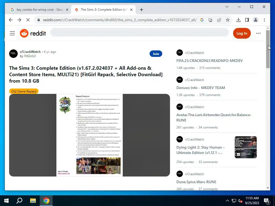Viewport: 275px width, 206px height.
Task: Click the r/CrackWatch label above the FIFA.23 post
Action: [194, 53]
